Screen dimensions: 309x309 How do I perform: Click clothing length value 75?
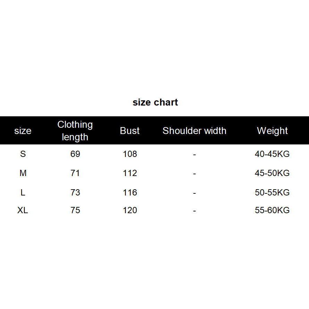(x=75, y=210)
